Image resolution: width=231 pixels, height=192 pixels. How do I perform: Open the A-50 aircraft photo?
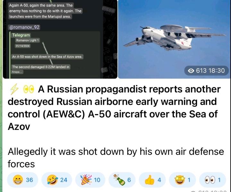[174, 39]
